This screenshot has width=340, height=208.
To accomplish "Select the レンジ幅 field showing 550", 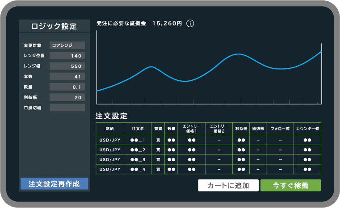I will [67, 66].
